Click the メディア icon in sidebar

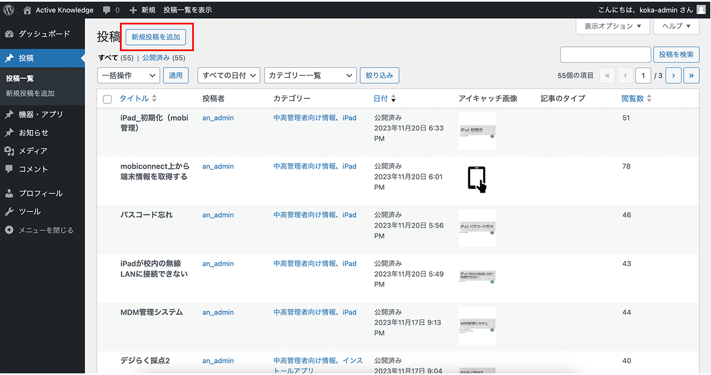pos(9,151)
